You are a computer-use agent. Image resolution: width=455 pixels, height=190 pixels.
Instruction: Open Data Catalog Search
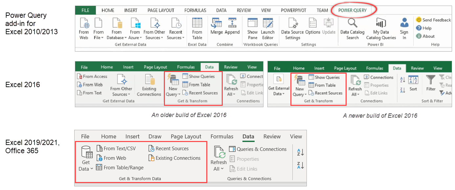click(x=352, y=29)
